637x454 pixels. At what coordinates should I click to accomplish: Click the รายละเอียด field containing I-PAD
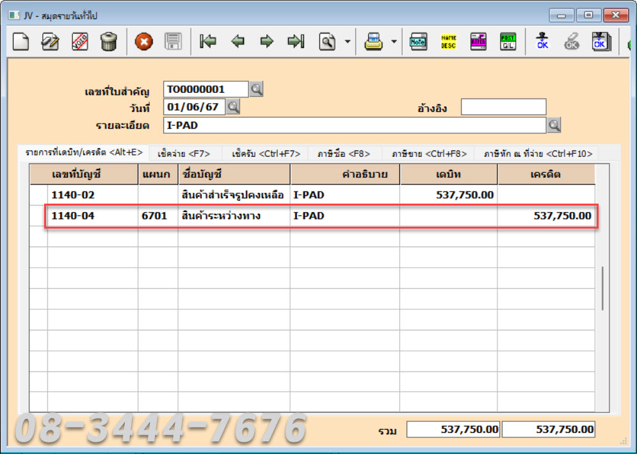(x=355, y=125)
